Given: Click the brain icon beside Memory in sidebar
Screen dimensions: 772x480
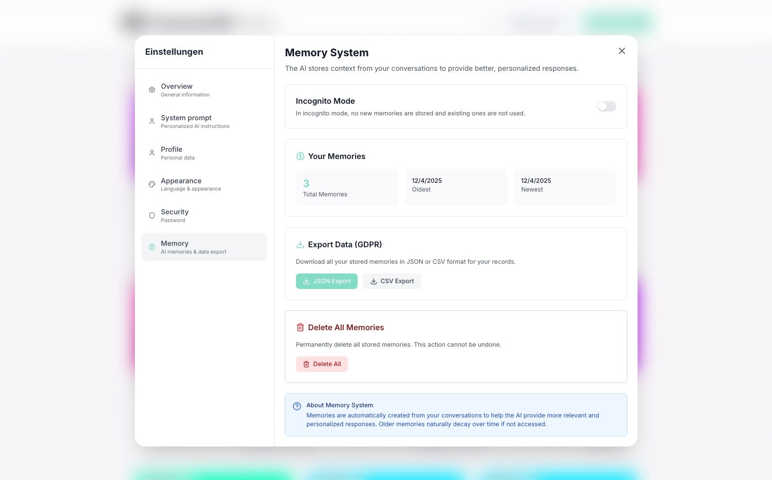Looking at the screenshot, I should (152, 247).
